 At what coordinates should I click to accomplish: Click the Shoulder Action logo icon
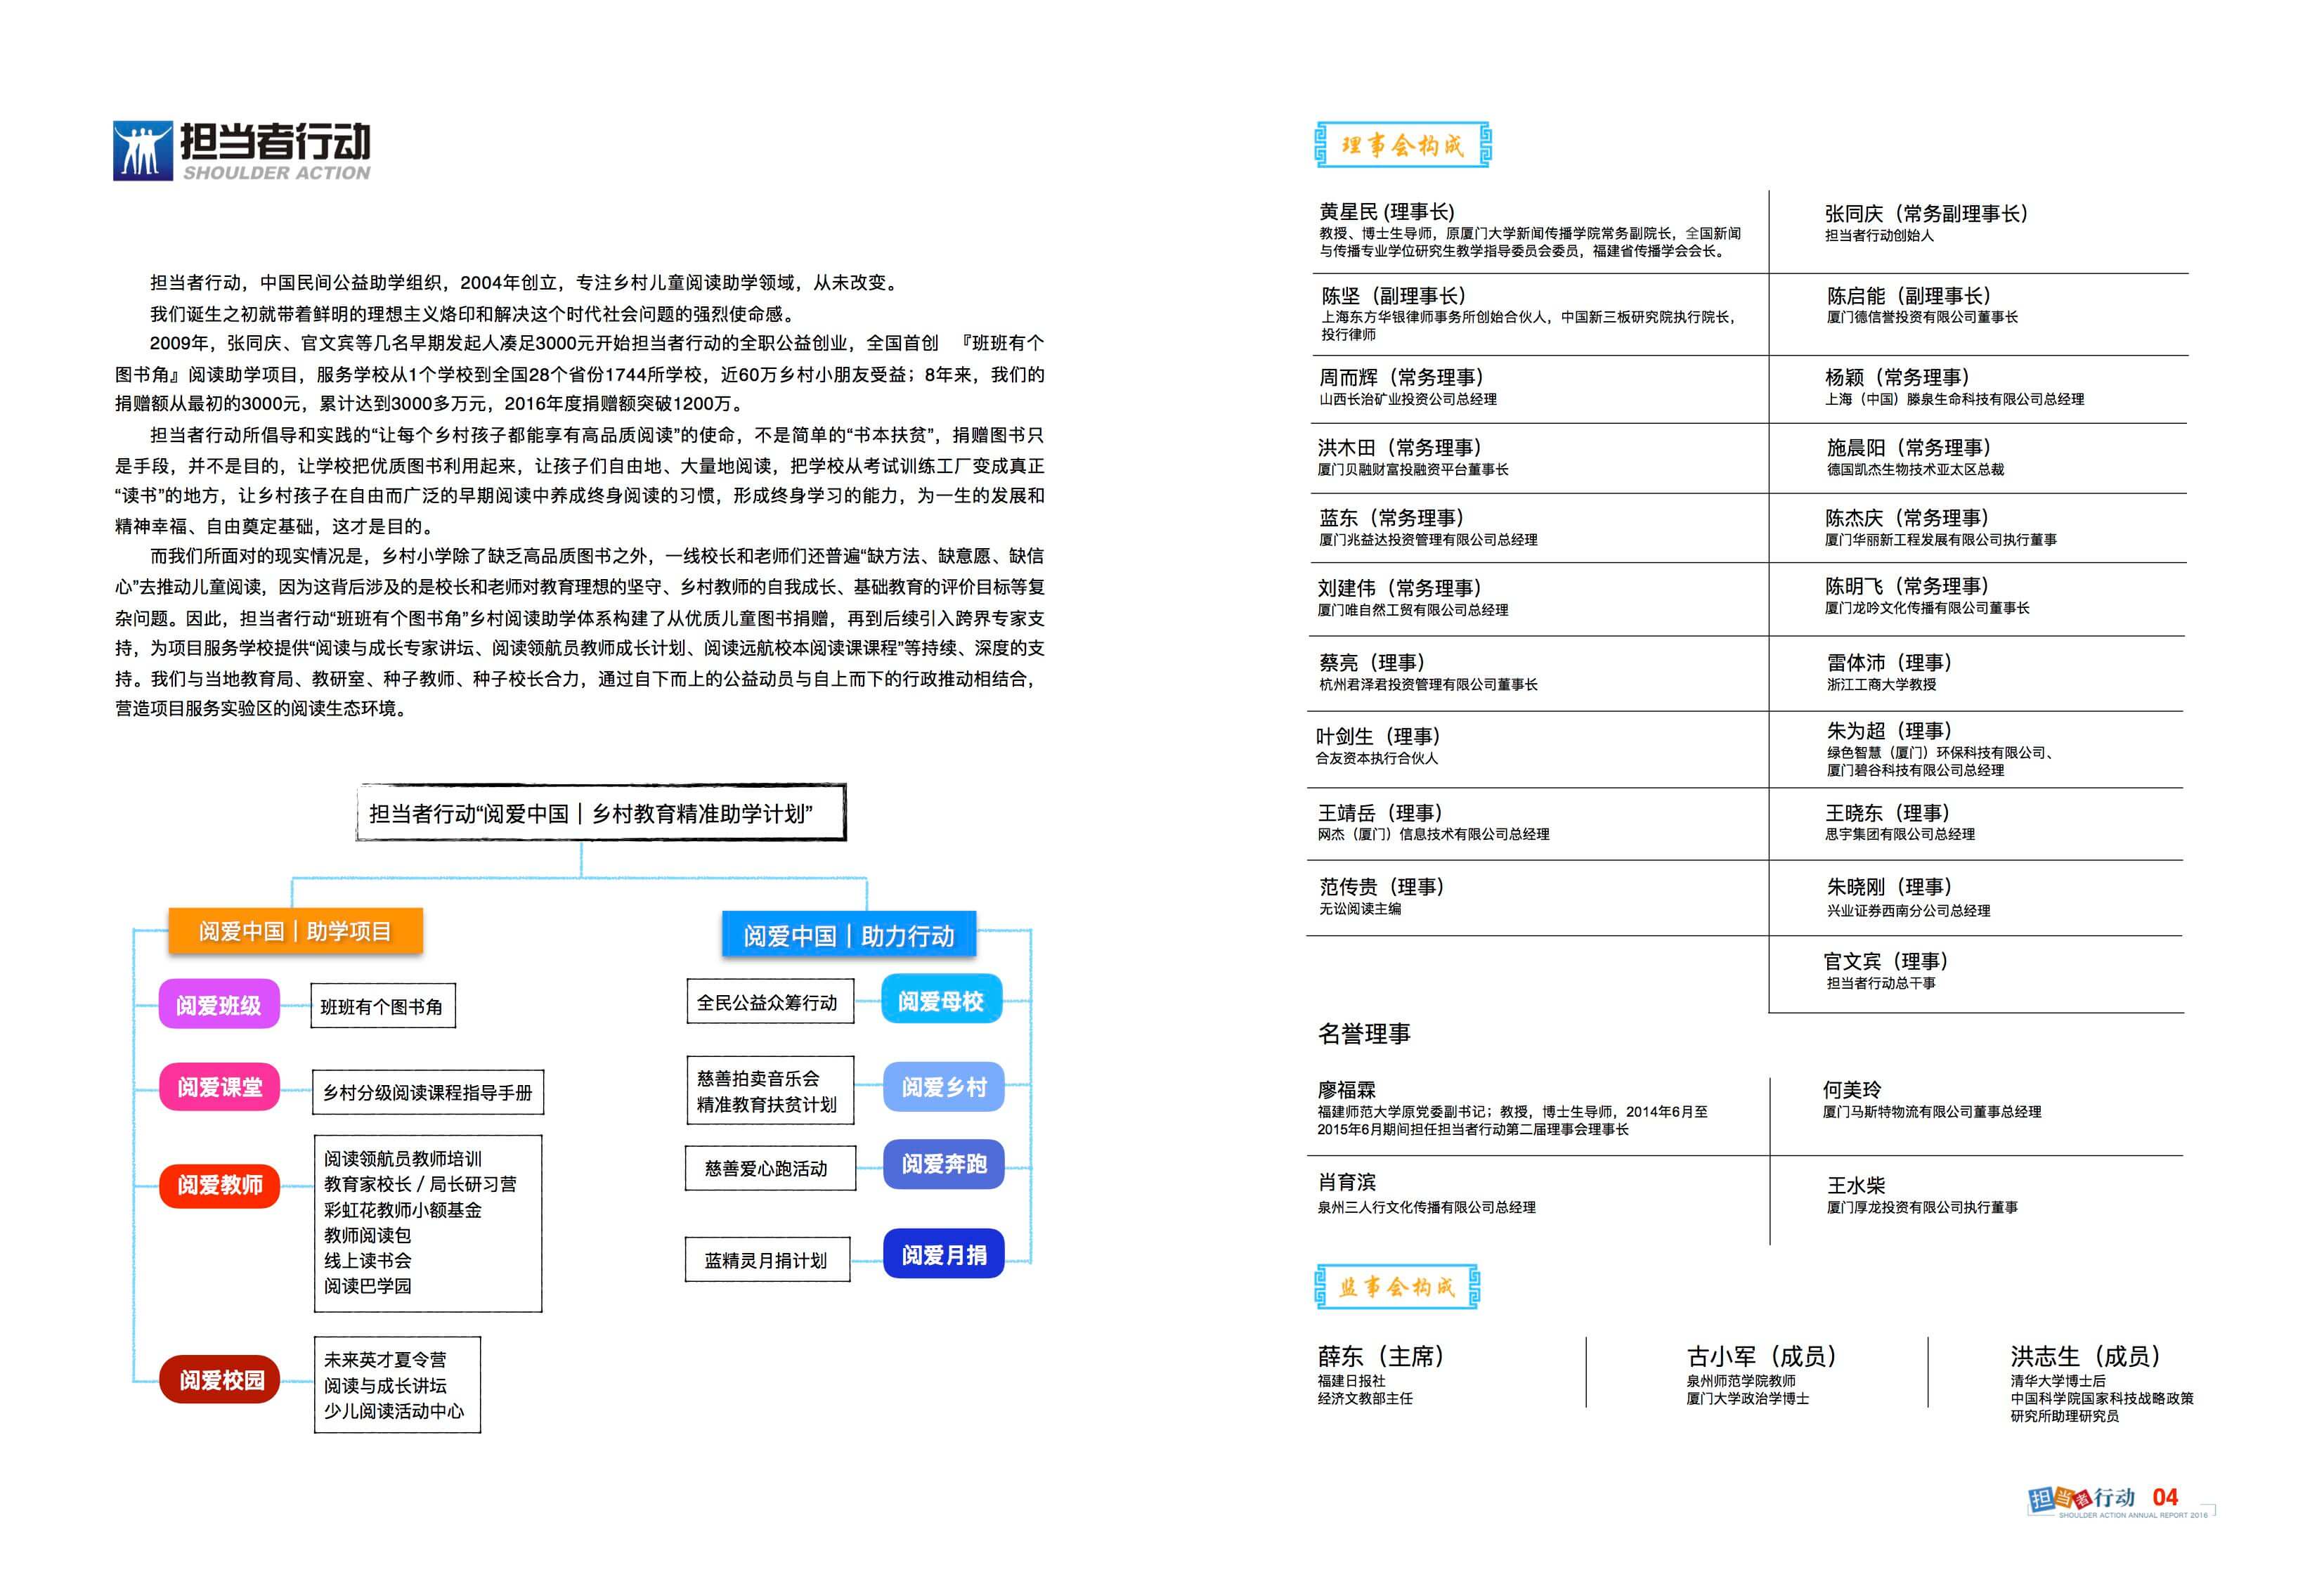coord(142,151)
